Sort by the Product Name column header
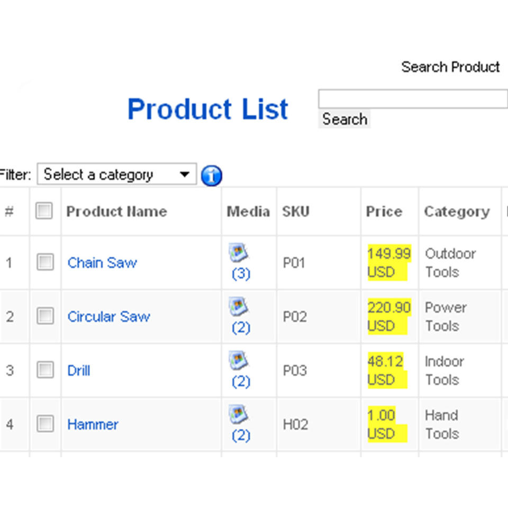Screen dimensions: 508x508 [116, 212]
